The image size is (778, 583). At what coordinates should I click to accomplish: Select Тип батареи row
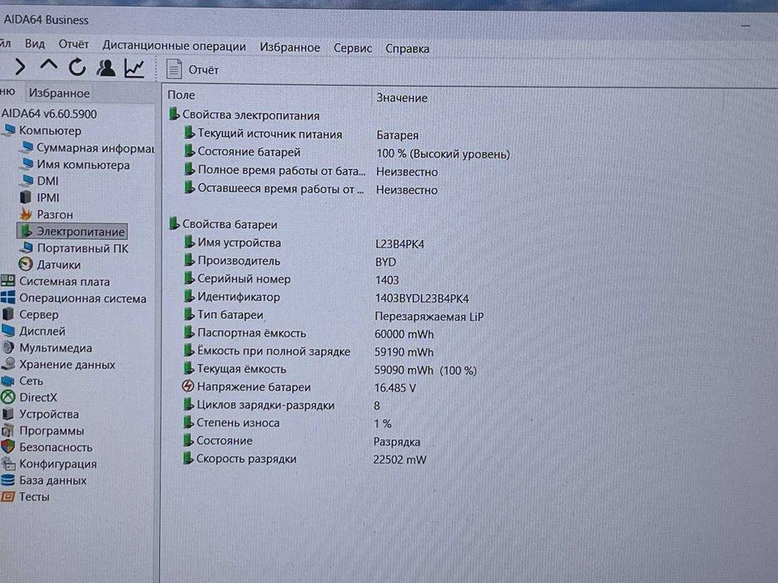[x=334, y=316]
